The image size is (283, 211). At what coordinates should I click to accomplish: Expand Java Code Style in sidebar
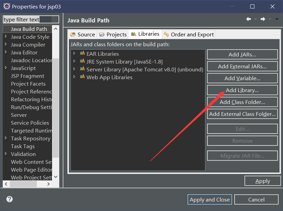[x=6, y=37]
